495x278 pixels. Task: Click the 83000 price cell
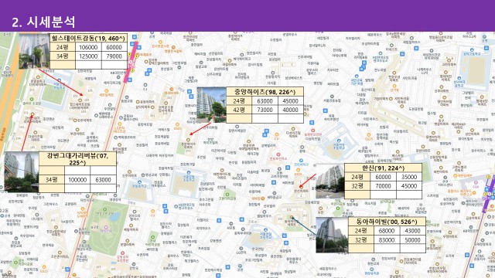[x=387, y=240]
